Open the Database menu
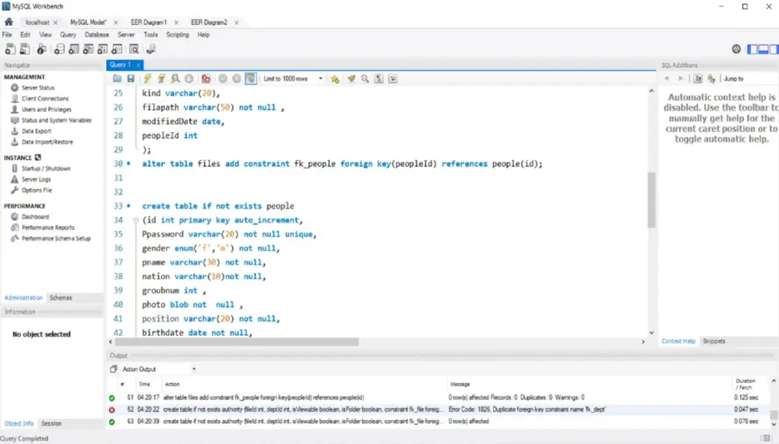 pos(97,35)
